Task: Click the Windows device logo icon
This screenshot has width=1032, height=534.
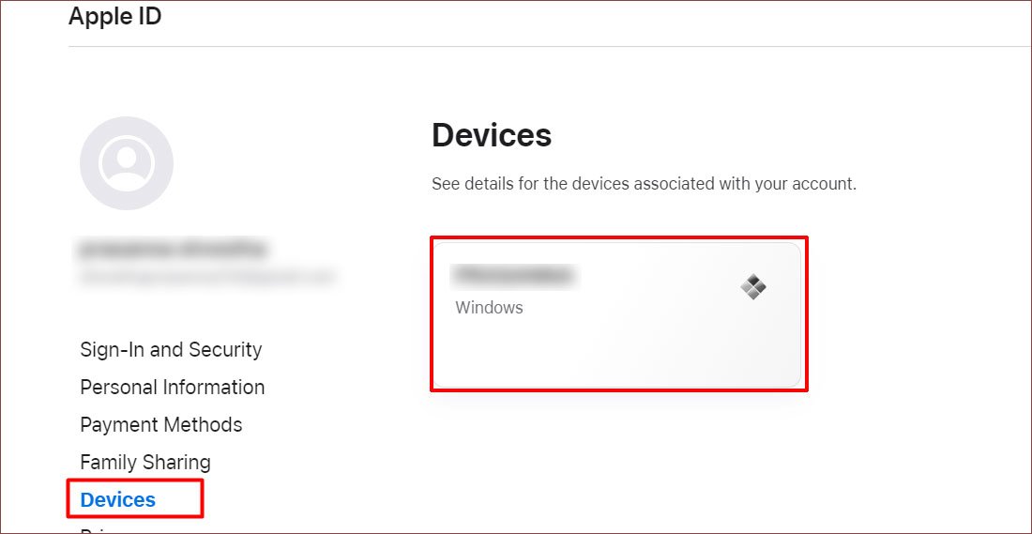Action: tap(753, 287)
